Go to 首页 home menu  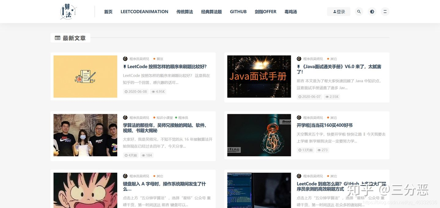pos(108,12)
